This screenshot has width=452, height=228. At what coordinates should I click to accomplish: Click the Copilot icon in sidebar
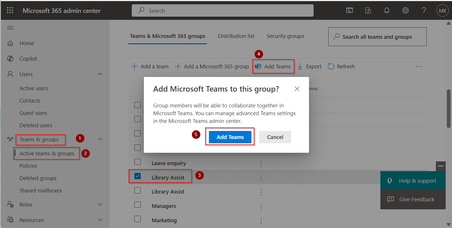[x=10, y=59]
